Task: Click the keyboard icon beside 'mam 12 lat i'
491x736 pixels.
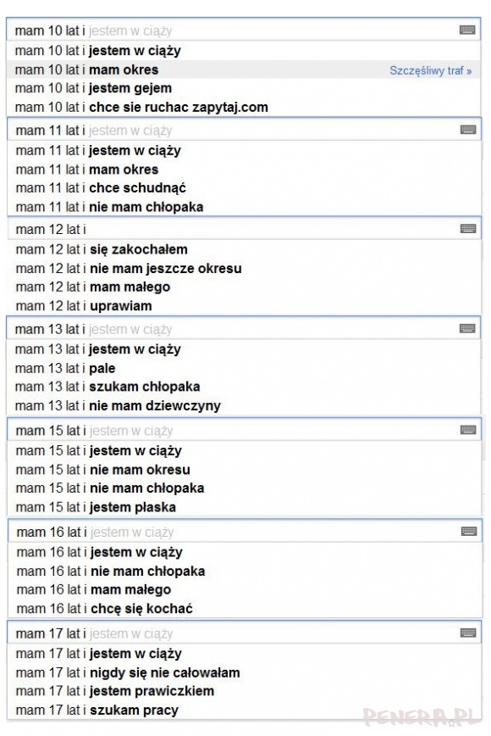Action: [467, 228]
